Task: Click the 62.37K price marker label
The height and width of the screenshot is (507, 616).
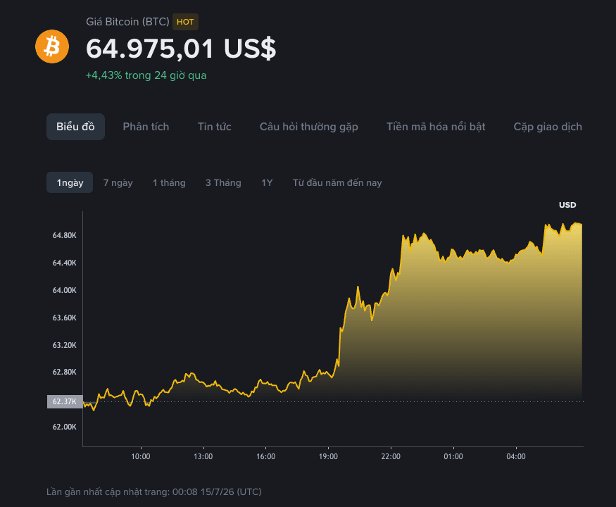Action: [x=65, y=401]
